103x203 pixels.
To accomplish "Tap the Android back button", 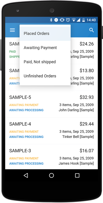I will (26, 175).
